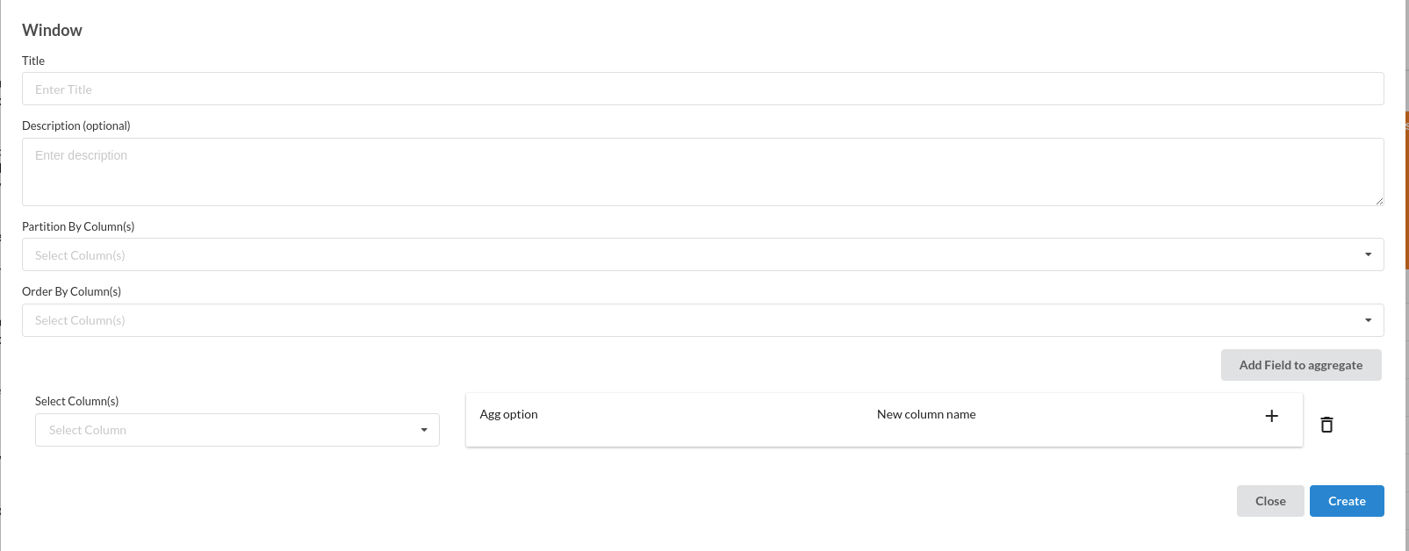Click the Agg option column header
This screenshot has width=1409, height=551.
click(x=508, y=414)
